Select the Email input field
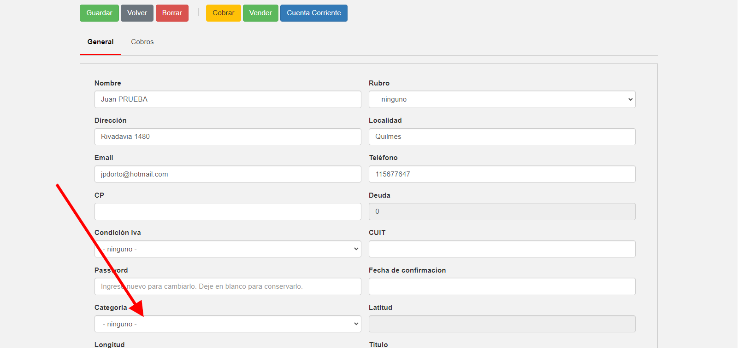Screen dimensions: 738x348 coord(228,174)
